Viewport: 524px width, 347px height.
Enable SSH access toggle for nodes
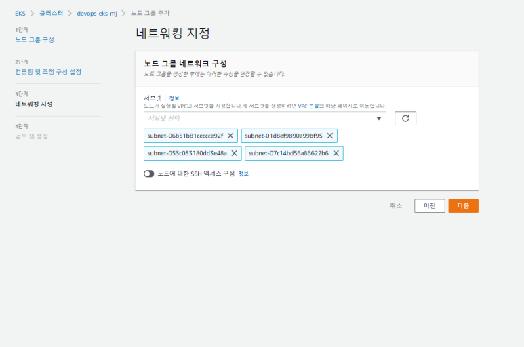coord(149,173)
